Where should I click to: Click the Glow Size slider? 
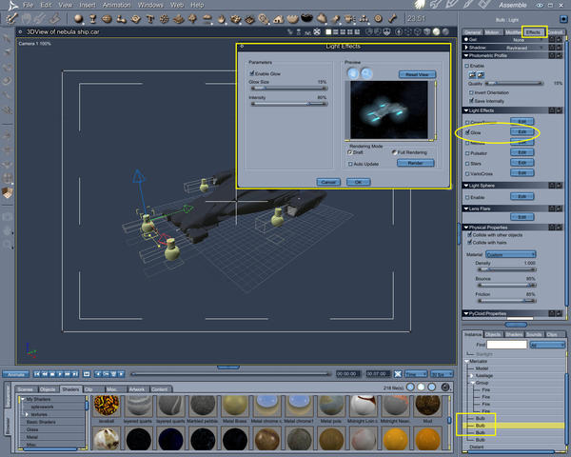(x=289, y=89)
